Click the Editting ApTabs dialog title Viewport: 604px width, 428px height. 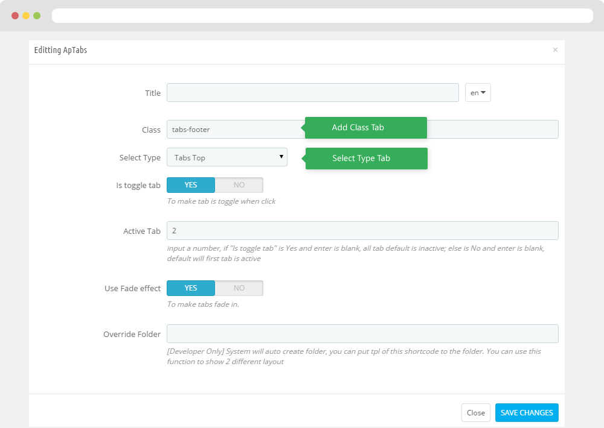60,50
